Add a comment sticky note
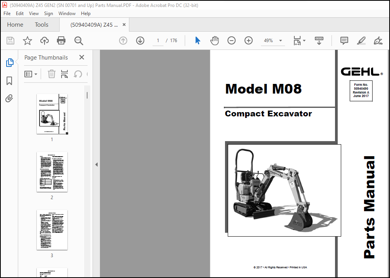Viewport: 390px width, 278px height. [x=344, y=41]
